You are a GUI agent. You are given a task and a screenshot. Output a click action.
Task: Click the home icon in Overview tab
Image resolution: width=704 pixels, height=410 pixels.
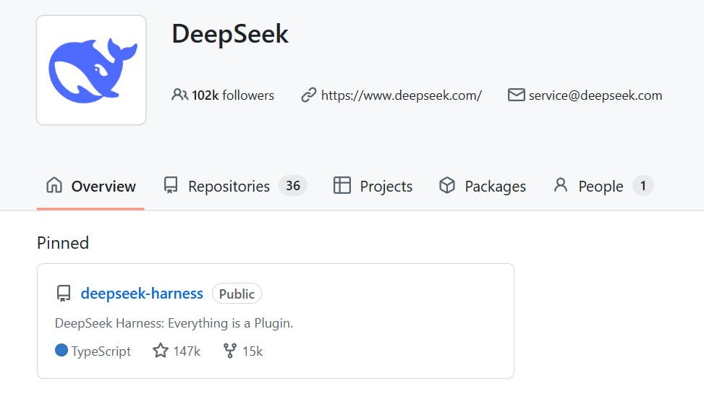point(54,185)
